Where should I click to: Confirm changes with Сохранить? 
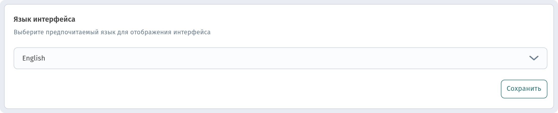click(x=524, y=89)
